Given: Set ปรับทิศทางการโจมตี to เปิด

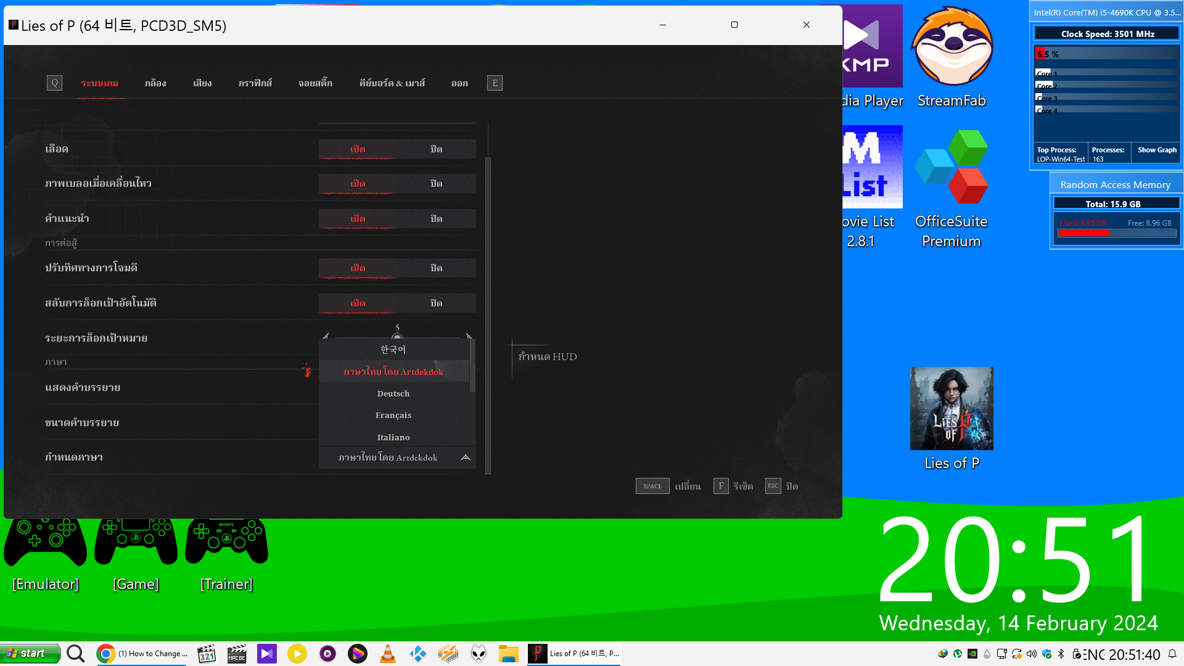Looking at the screenshot, I should tap(358, 268).
